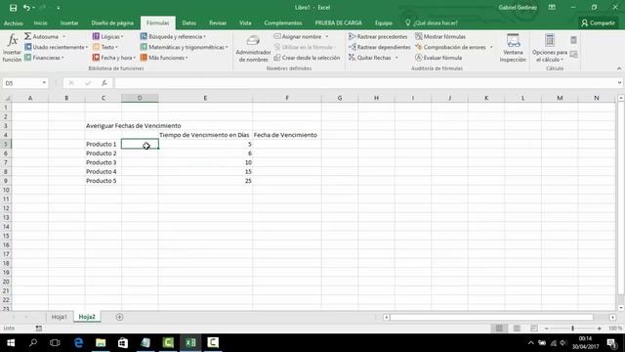Select Page Break Preview in status bar

click(534, 329)
